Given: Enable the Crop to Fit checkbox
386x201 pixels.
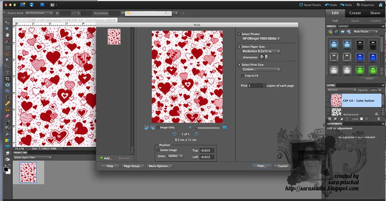Looking at the screenshot, I should pyautogui.click(x=243, y=76).
